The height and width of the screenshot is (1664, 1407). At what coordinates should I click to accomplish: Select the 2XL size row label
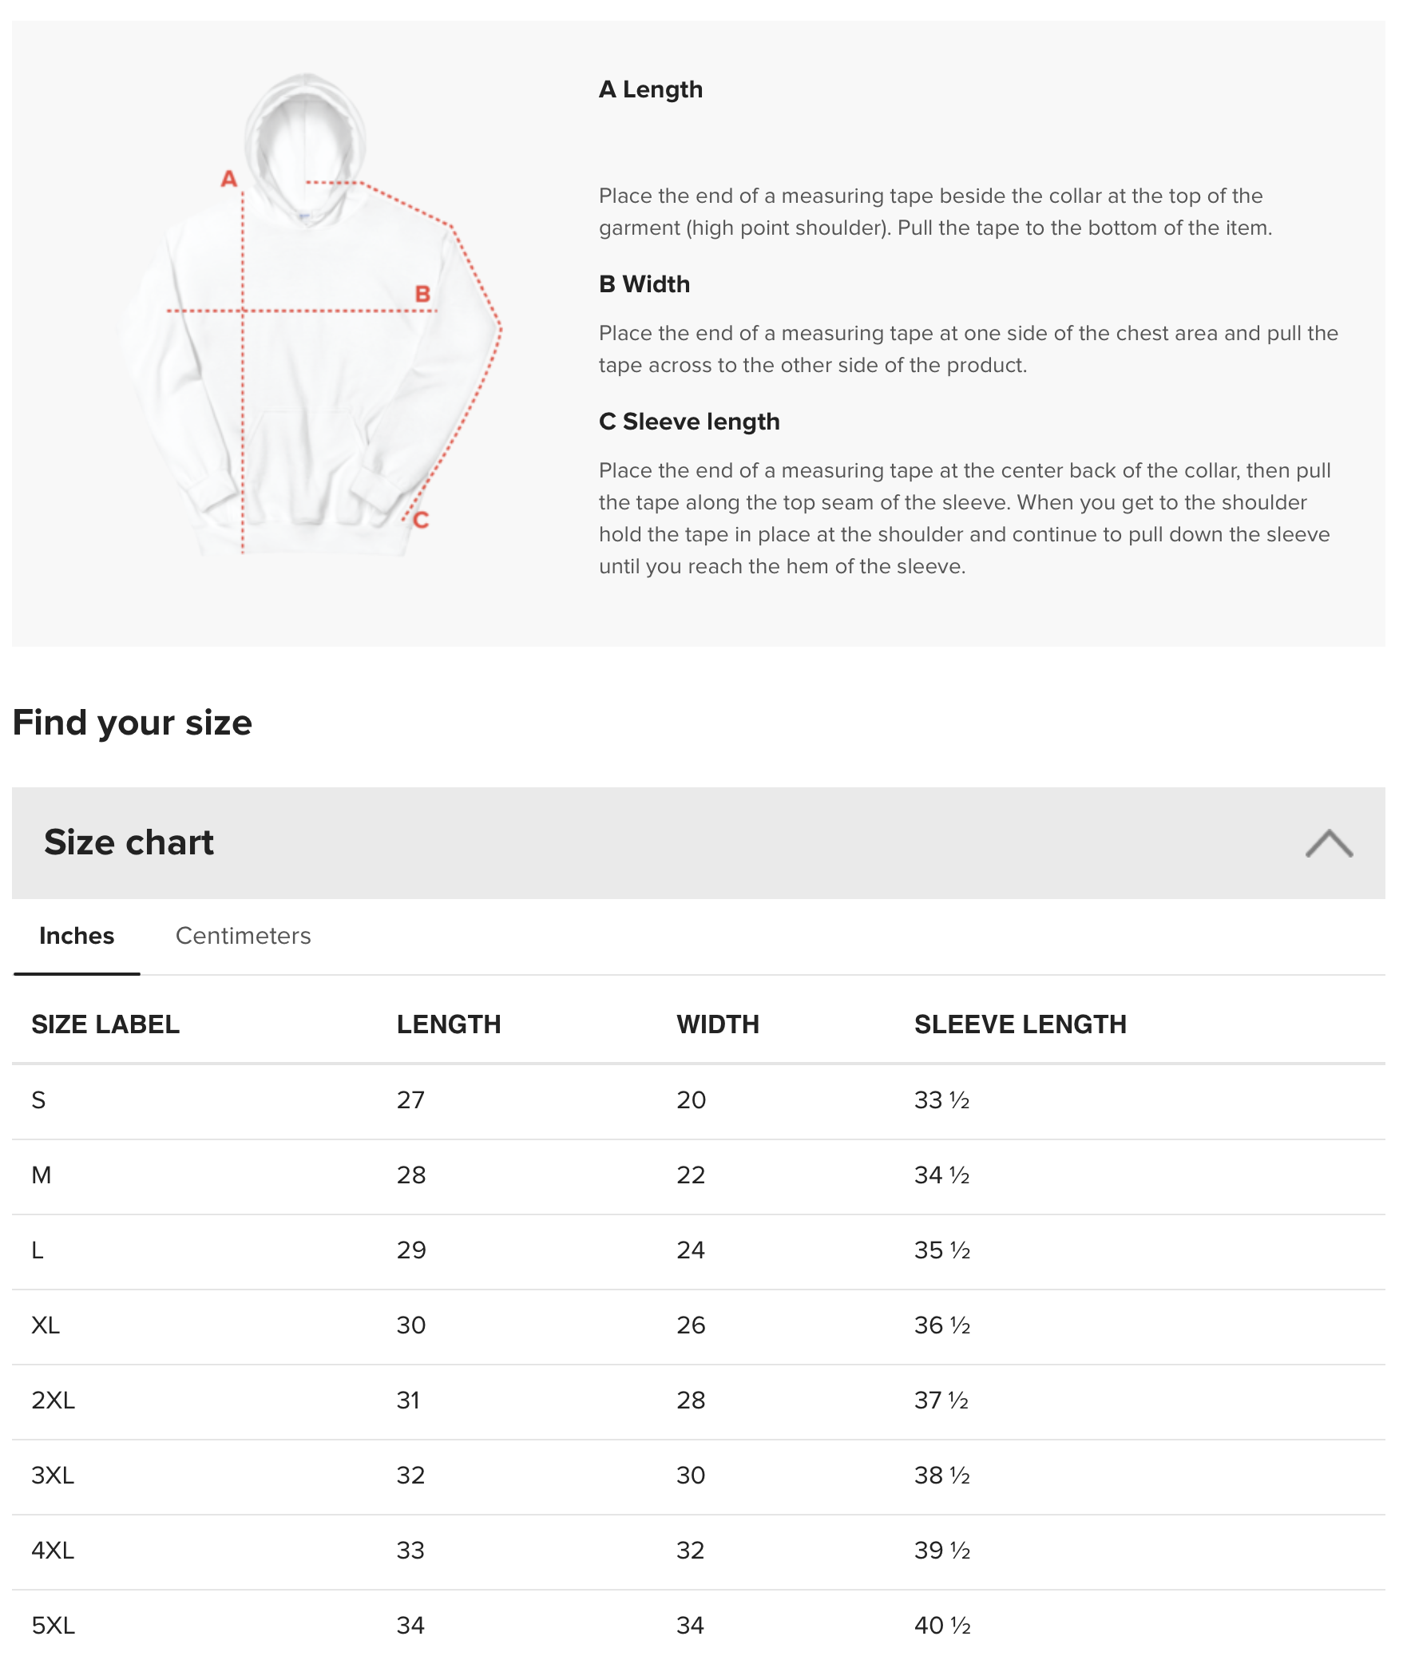click(x=53, y=1401)
